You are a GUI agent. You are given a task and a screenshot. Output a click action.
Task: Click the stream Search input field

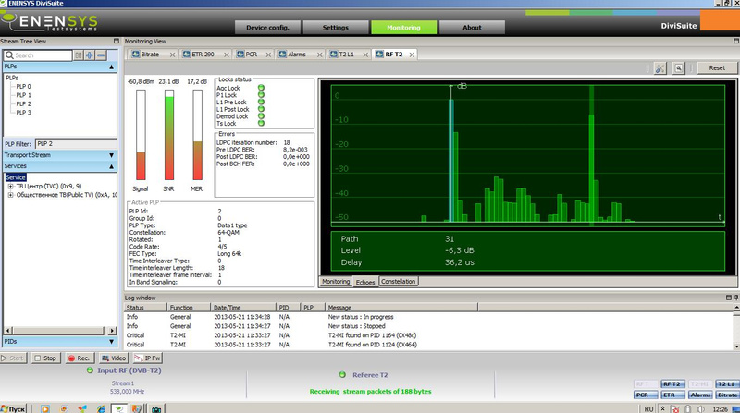39,55
